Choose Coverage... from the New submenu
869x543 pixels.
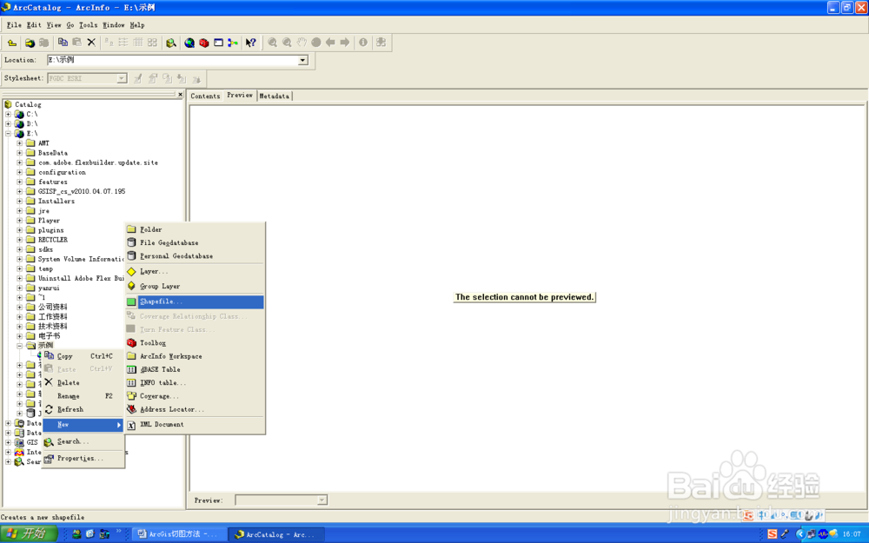click(195, 396)
